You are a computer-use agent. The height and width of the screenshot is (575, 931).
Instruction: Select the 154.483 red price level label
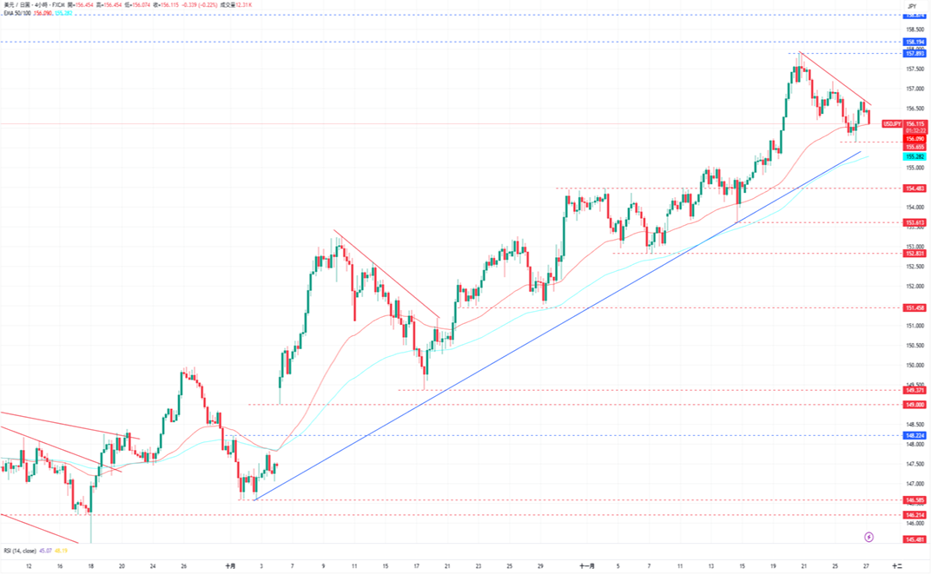point(914,188)
